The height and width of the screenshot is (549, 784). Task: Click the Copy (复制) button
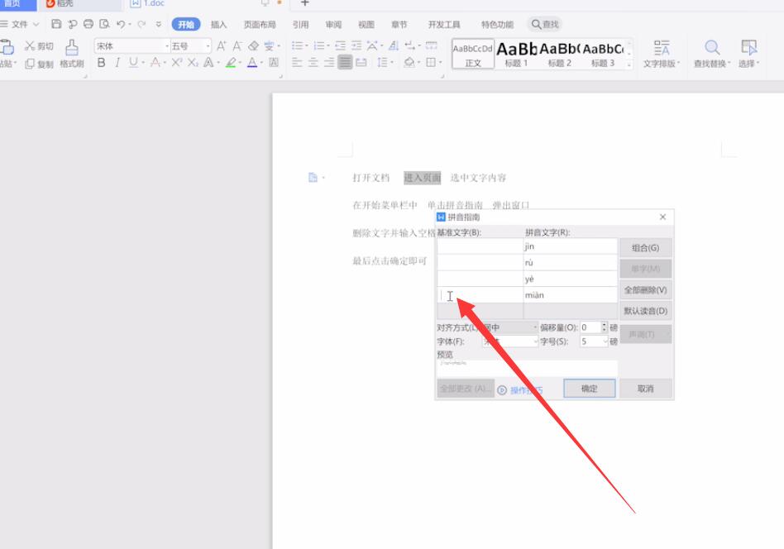point(39,64)
